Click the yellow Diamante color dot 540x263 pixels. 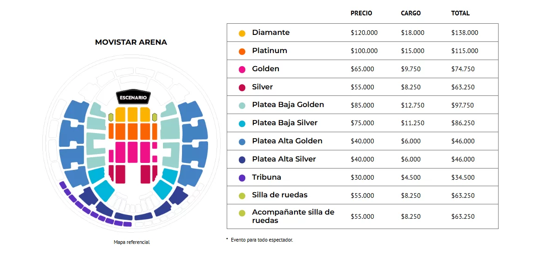[x=242, y=34]
